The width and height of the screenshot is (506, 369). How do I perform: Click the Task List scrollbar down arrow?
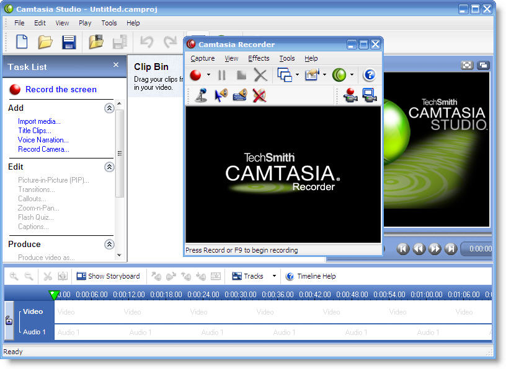coord(120,255)
